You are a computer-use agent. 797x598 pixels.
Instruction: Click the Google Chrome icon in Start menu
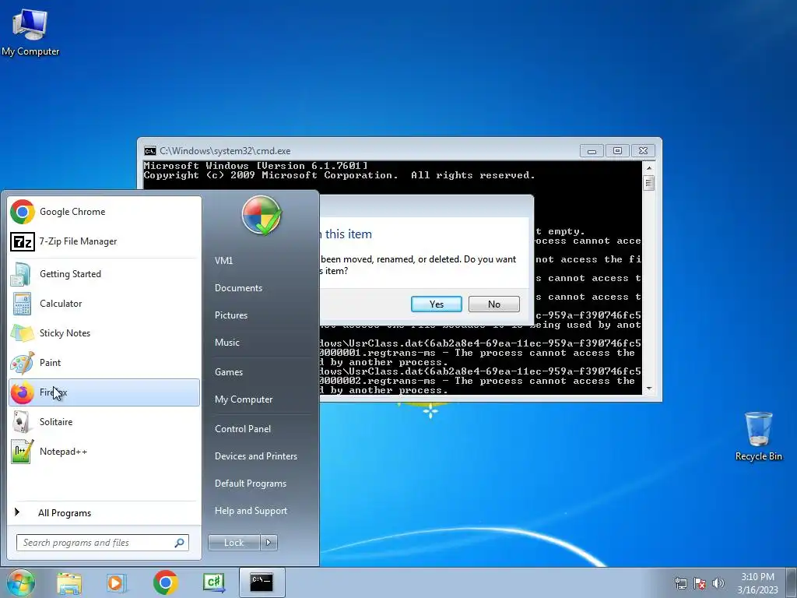point(23,212)
